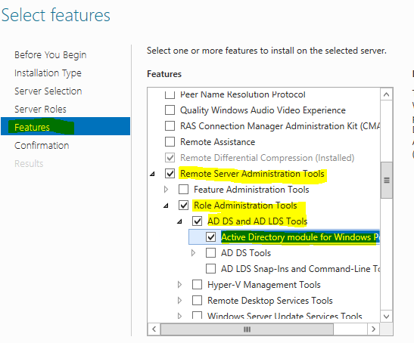Select Quality Windows Audio Video Experience label
414x343 pixels.
263,110
